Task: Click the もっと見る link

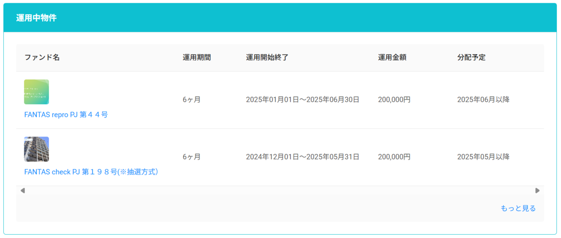Action: 518,208
